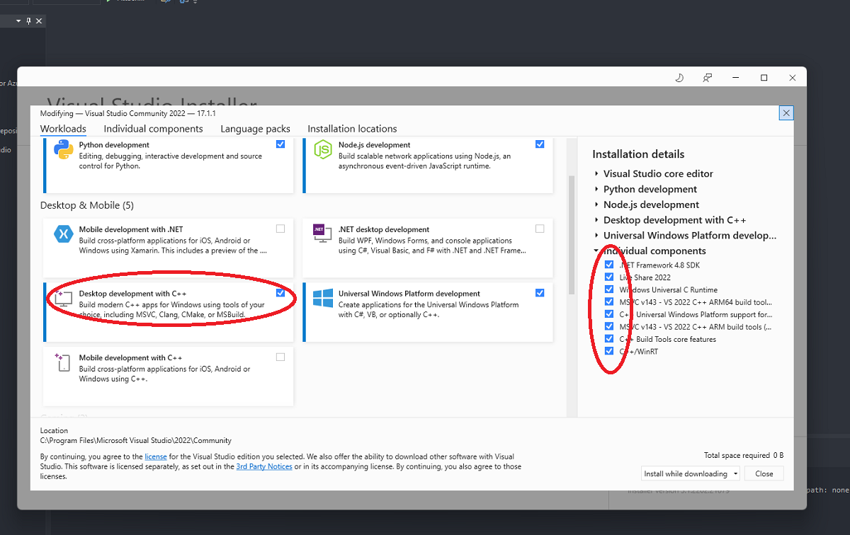Expand Visual Studio core editor details
Image resolution: width=850 pixels, height=535 pixels.
point(597,173)
